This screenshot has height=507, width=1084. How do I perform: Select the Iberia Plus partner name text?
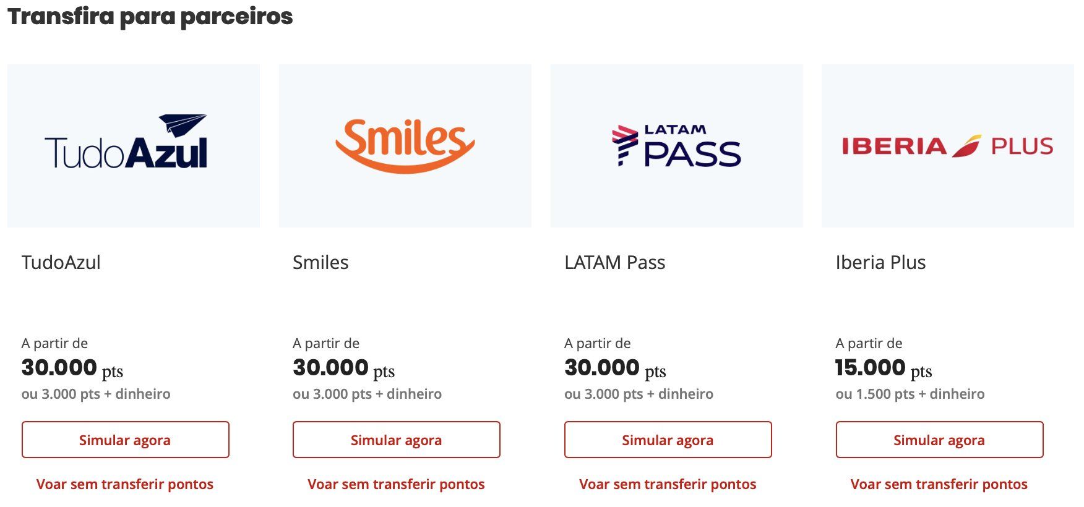(880, 262)
